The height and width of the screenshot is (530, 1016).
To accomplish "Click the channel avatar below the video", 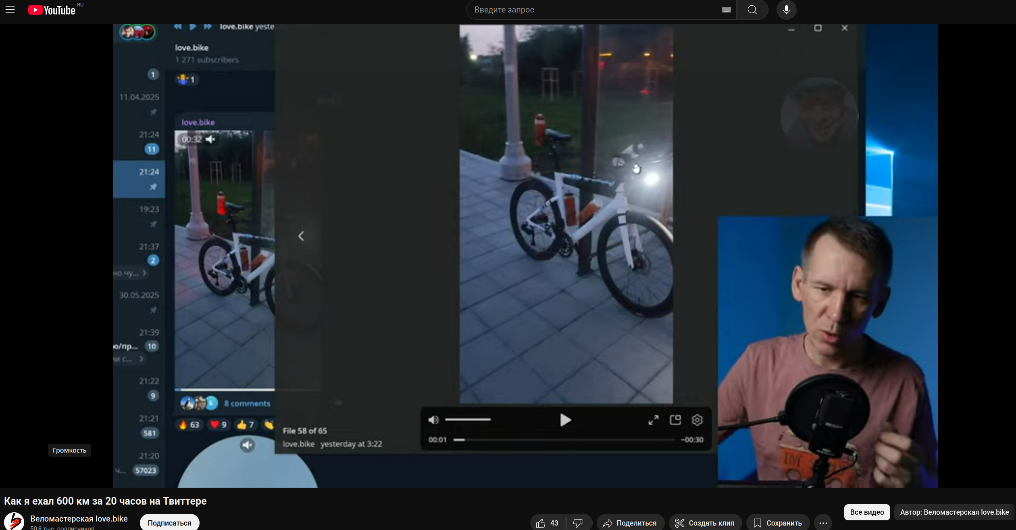I will pyautogui.click(x=14, y=521).
